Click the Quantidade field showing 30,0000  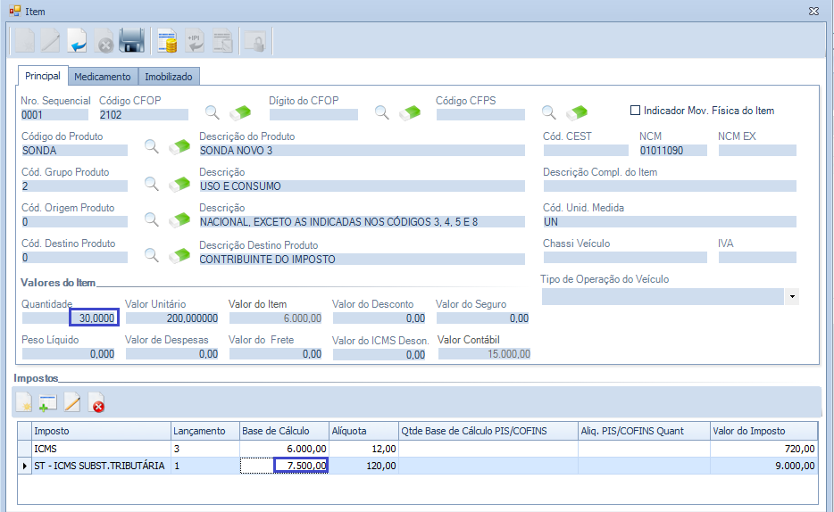(94, 318)
